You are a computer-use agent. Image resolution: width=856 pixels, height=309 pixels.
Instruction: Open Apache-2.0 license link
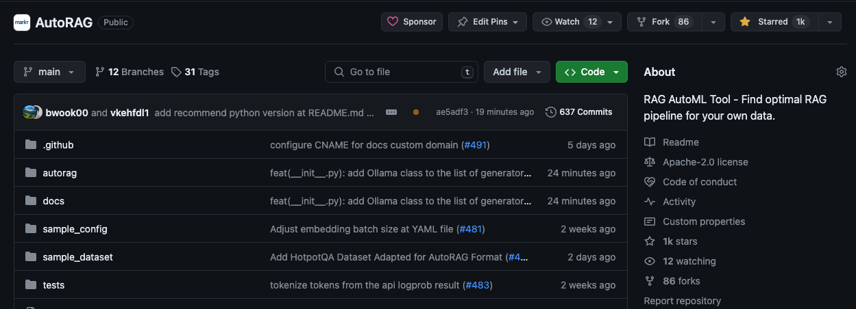(x=705, y=162)
